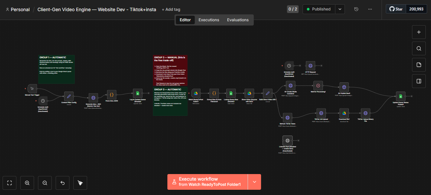Select the Schedule node feeding Content Pillar Config
Screen dimensions: 431x195
point(43,101)
